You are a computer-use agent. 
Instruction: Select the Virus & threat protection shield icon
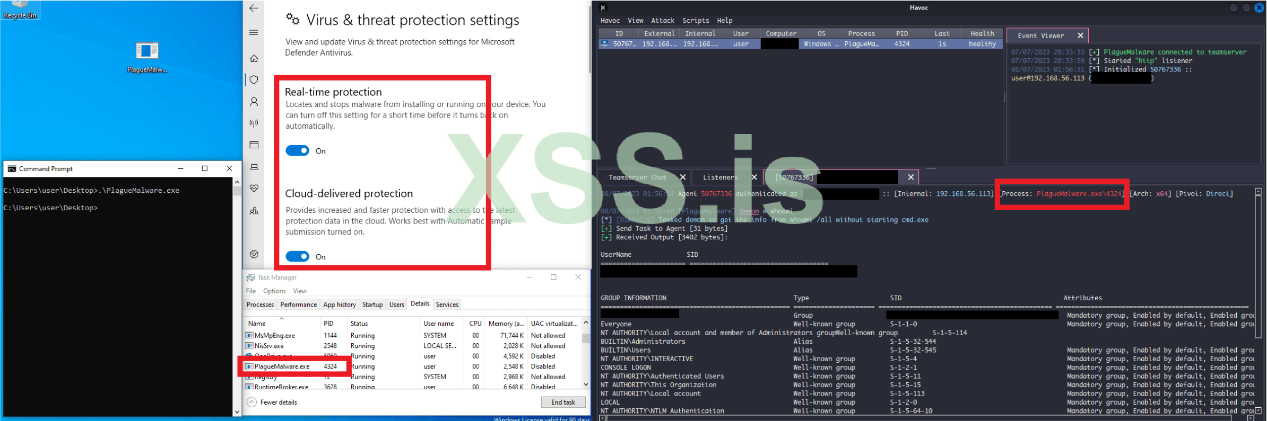click(x=254, y=80)
